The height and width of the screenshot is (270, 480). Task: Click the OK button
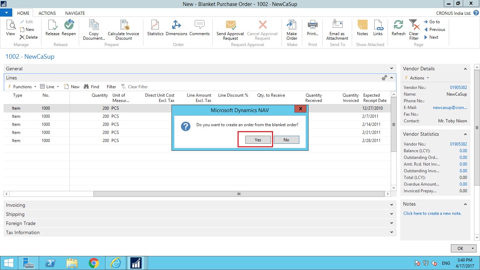click(x=460, y=248)
